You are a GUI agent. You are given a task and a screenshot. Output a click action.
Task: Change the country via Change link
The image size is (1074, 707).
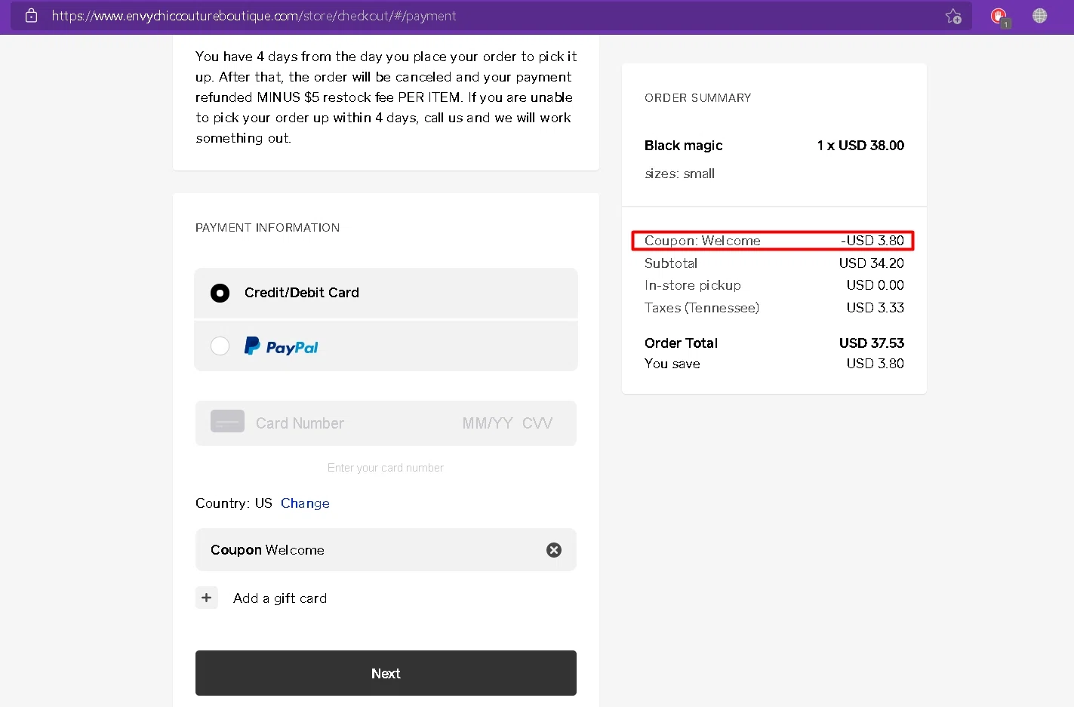click(305, 503)
